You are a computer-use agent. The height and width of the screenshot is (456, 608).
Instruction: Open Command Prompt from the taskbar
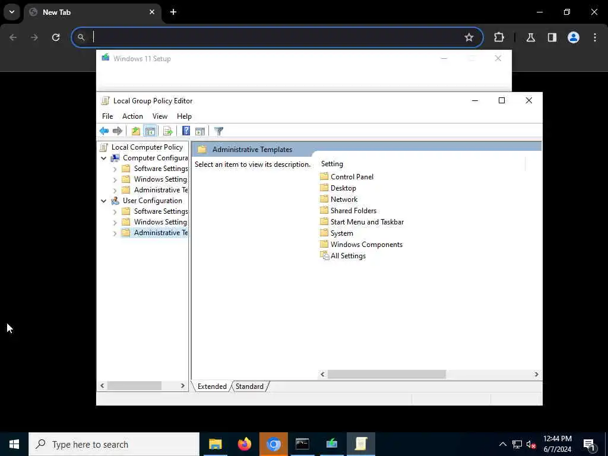pyautogui.click(x=302, y=444)
